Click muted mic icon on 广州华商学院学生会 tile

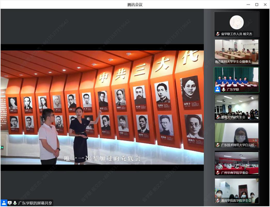[x=217, y=172]
